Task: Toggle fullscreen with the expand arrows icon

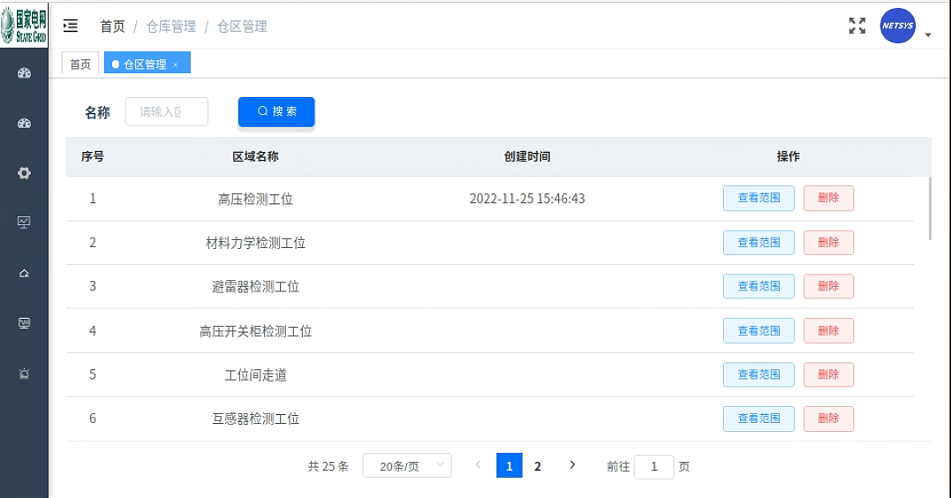Action: (x=857, y=26)
